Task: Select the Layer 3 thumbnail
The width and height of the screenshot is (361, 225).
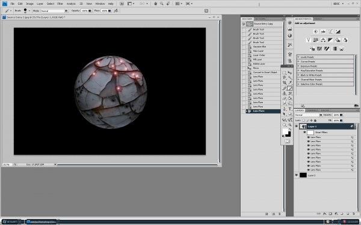Action: coord(303,175)
